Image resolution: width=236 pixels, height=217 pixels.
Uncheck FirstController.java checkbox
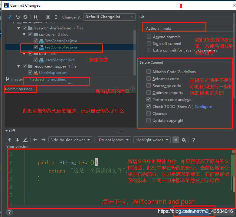pyautogui.click(x=36, y=41)
